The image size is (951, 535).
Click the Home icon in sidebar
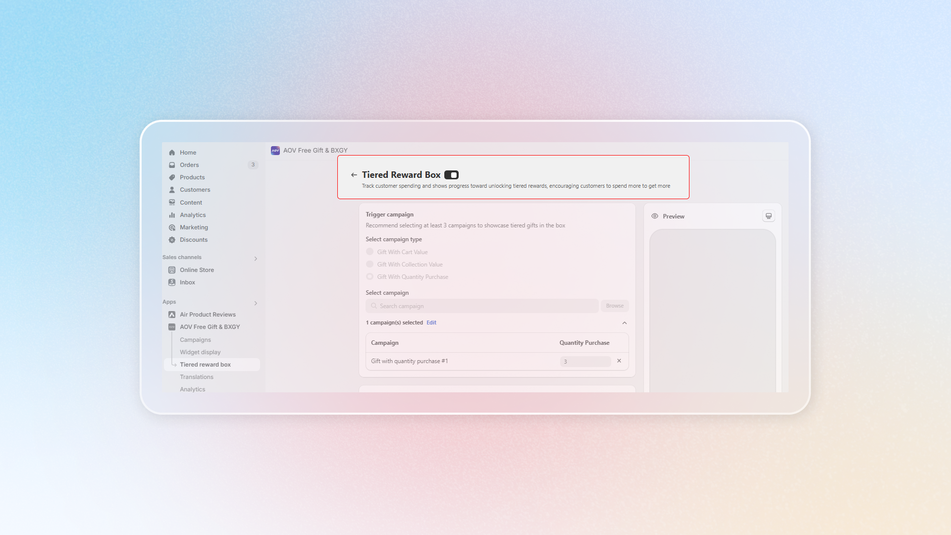click(172, 153)
